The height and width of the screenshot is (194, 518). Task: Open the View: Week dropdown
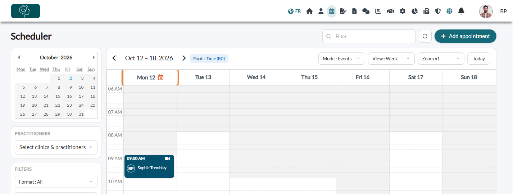(391, 59)
